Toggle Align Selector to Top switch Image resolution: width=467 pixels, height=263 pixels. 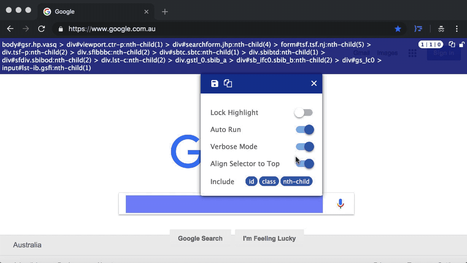point(305,164)
